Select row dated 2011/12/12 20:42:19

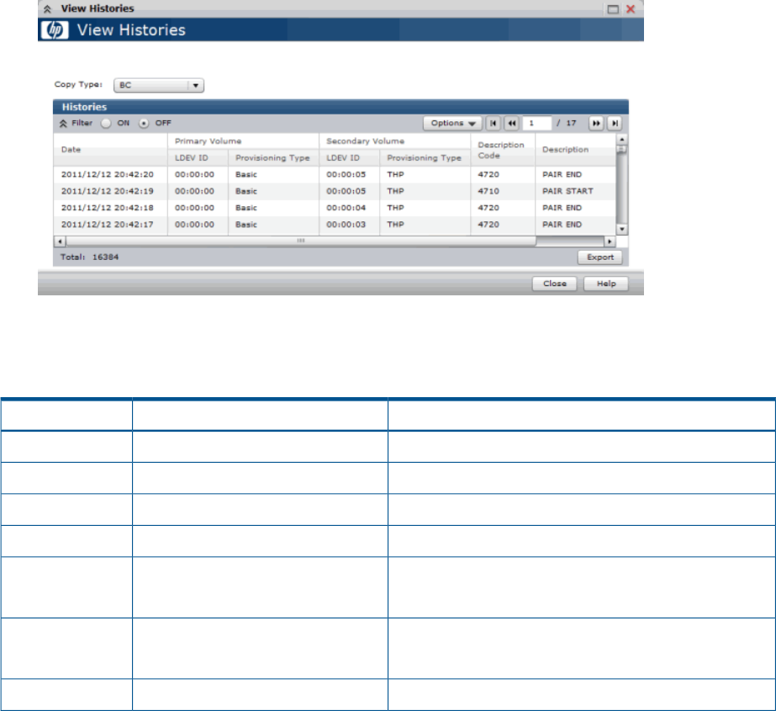[x=335, y=191]
